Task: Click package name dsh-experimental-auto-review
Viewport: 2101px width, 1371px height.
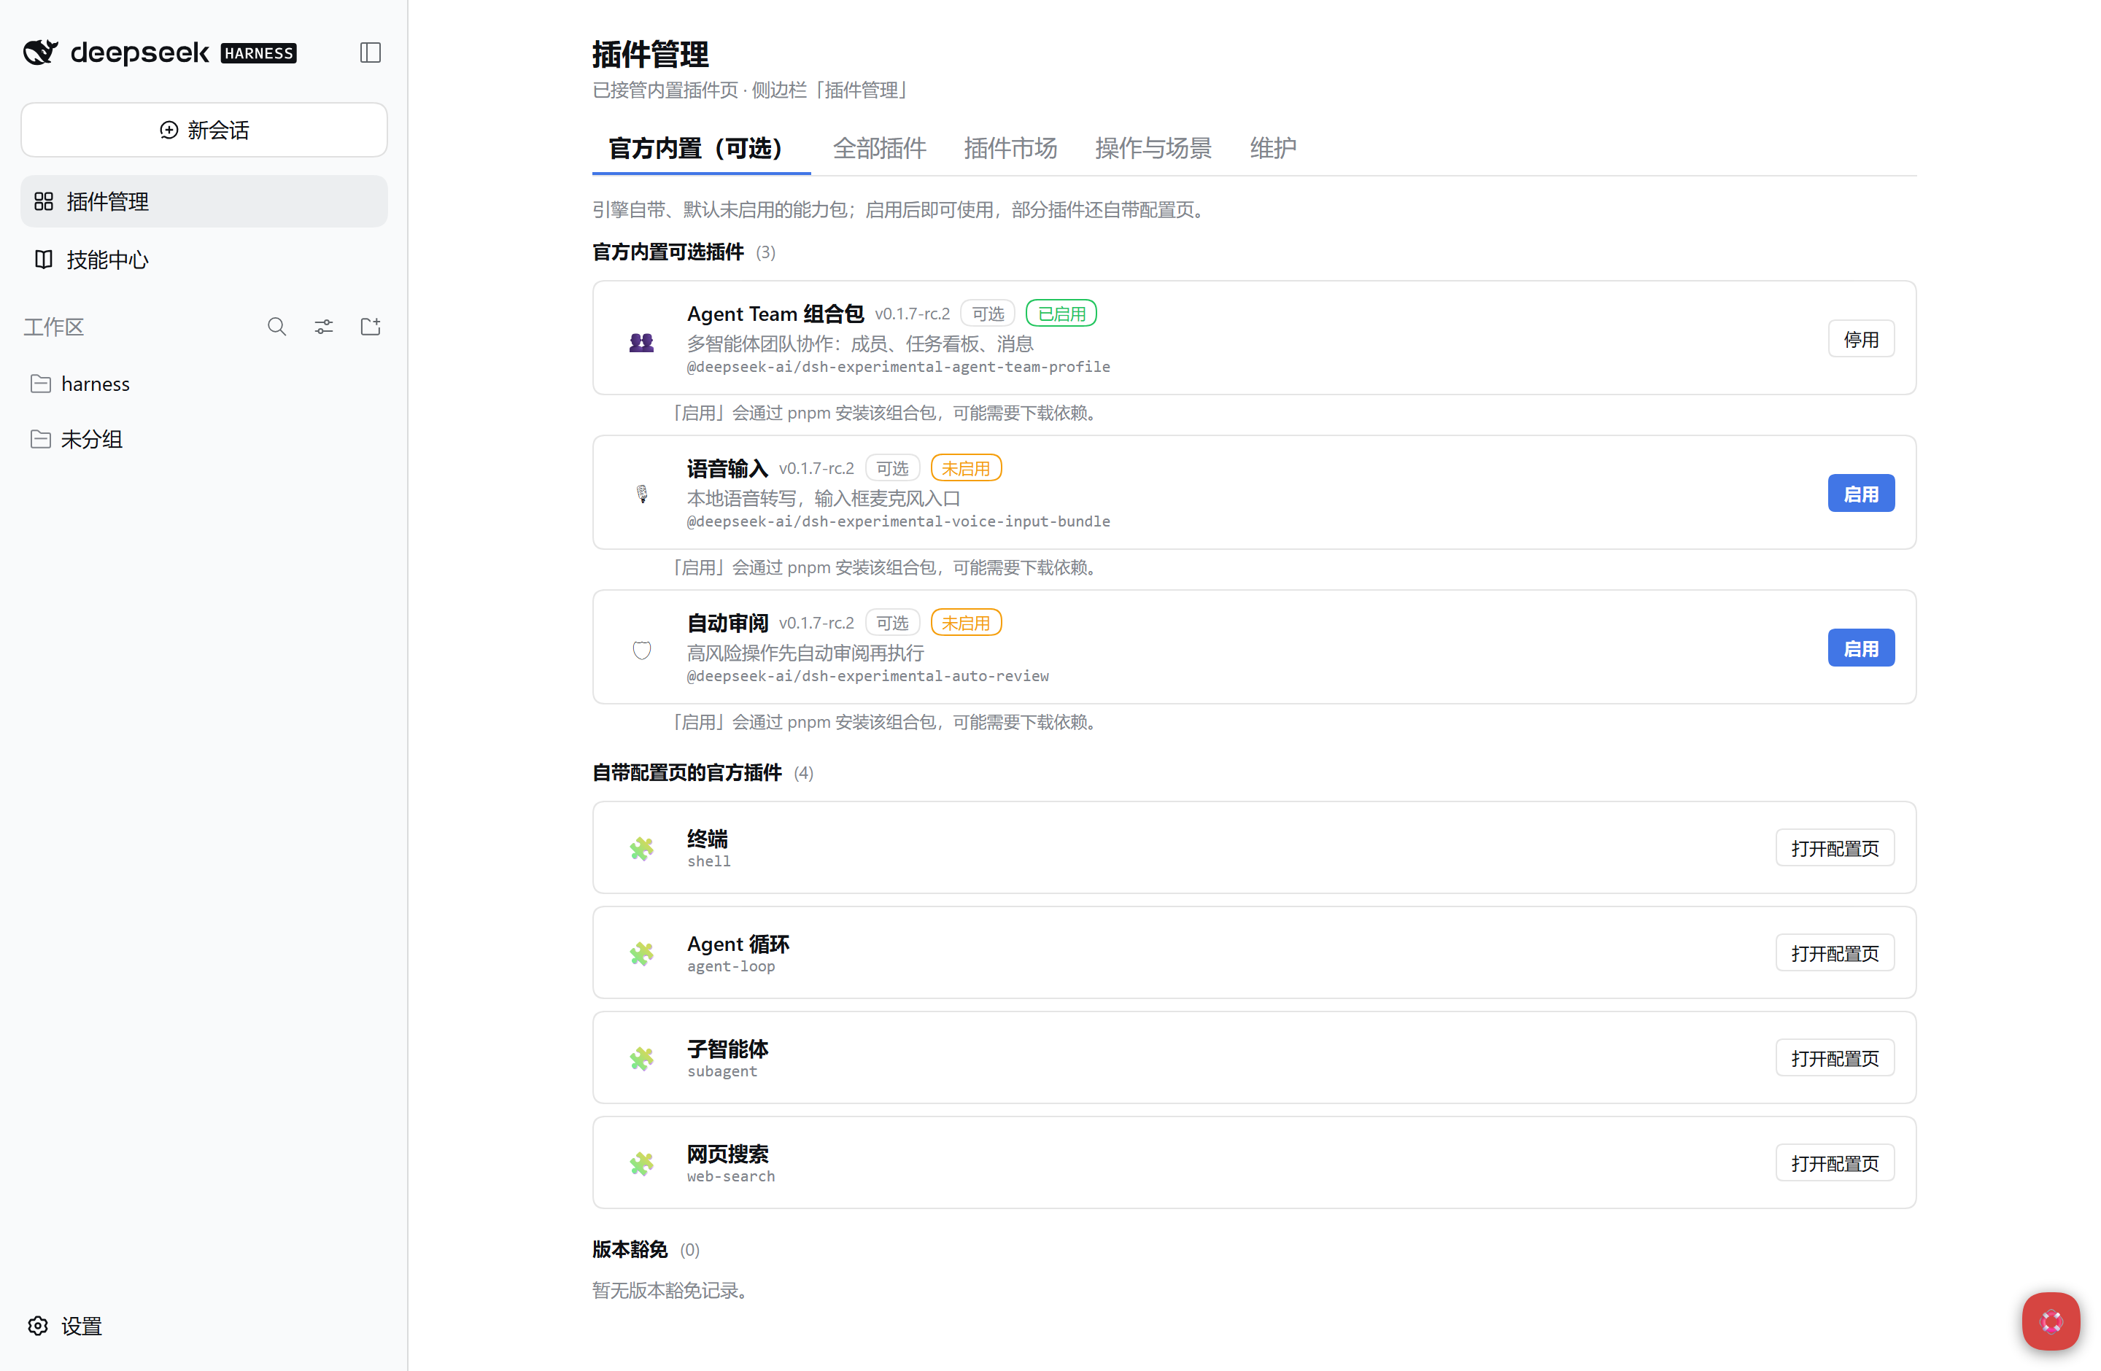Action: (x=868, y=676)
